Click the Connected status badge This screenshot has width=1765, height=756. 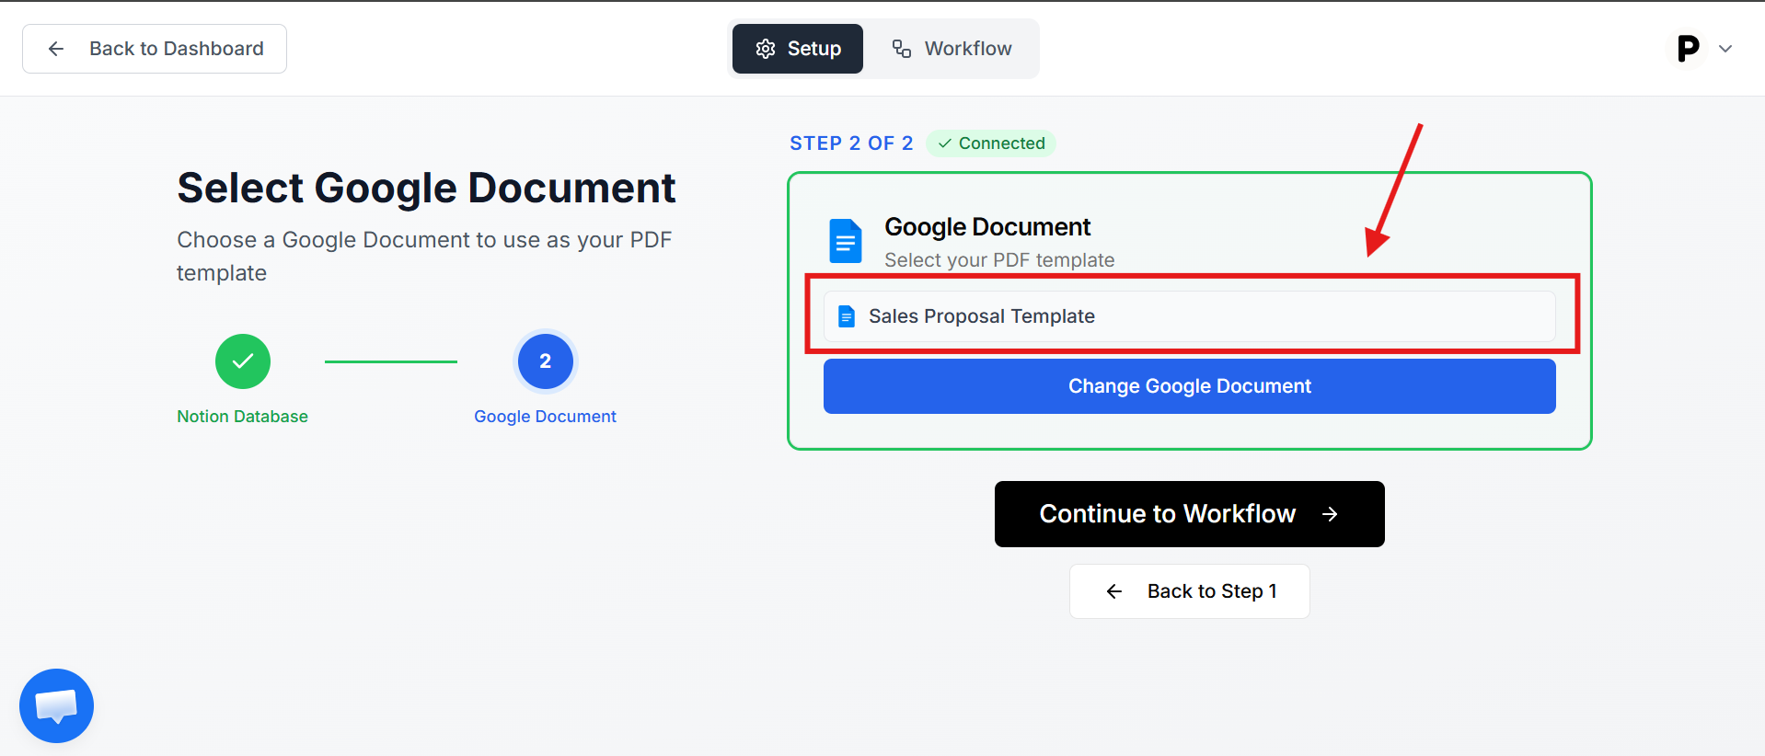991,143
